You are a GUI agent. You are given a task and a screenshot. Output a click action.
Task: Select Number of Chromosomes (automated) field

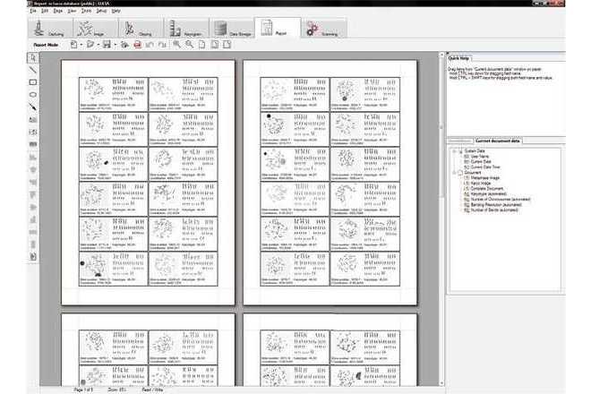501,199
